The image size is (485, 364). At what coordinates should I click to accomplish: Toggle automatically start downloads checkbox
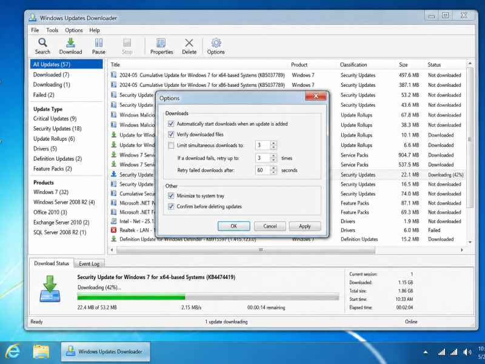coord(171,124)
